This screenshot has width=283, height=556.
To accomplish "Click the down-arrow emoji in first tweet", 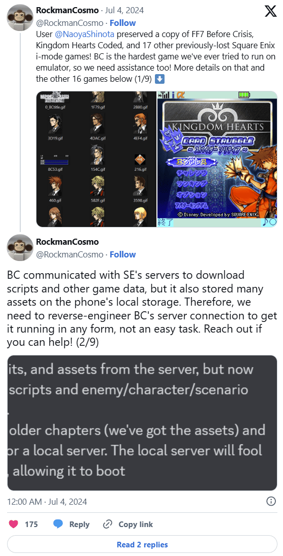I will pyautogui.click(x=160, y=79).
